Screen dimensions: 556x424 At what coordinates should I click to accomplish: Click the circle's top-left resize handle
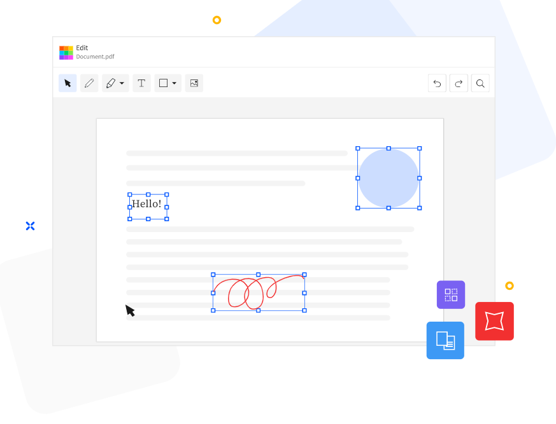coord(358,149)
